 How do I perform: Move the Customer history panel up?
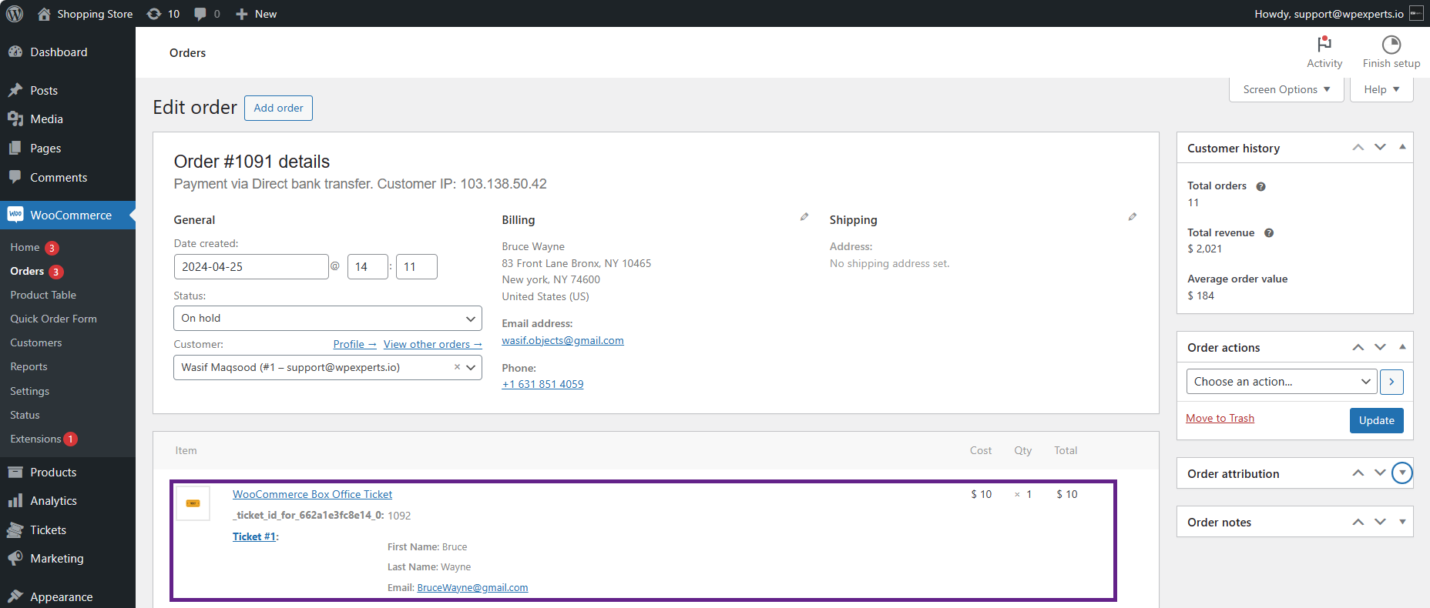coord(1358,147)
